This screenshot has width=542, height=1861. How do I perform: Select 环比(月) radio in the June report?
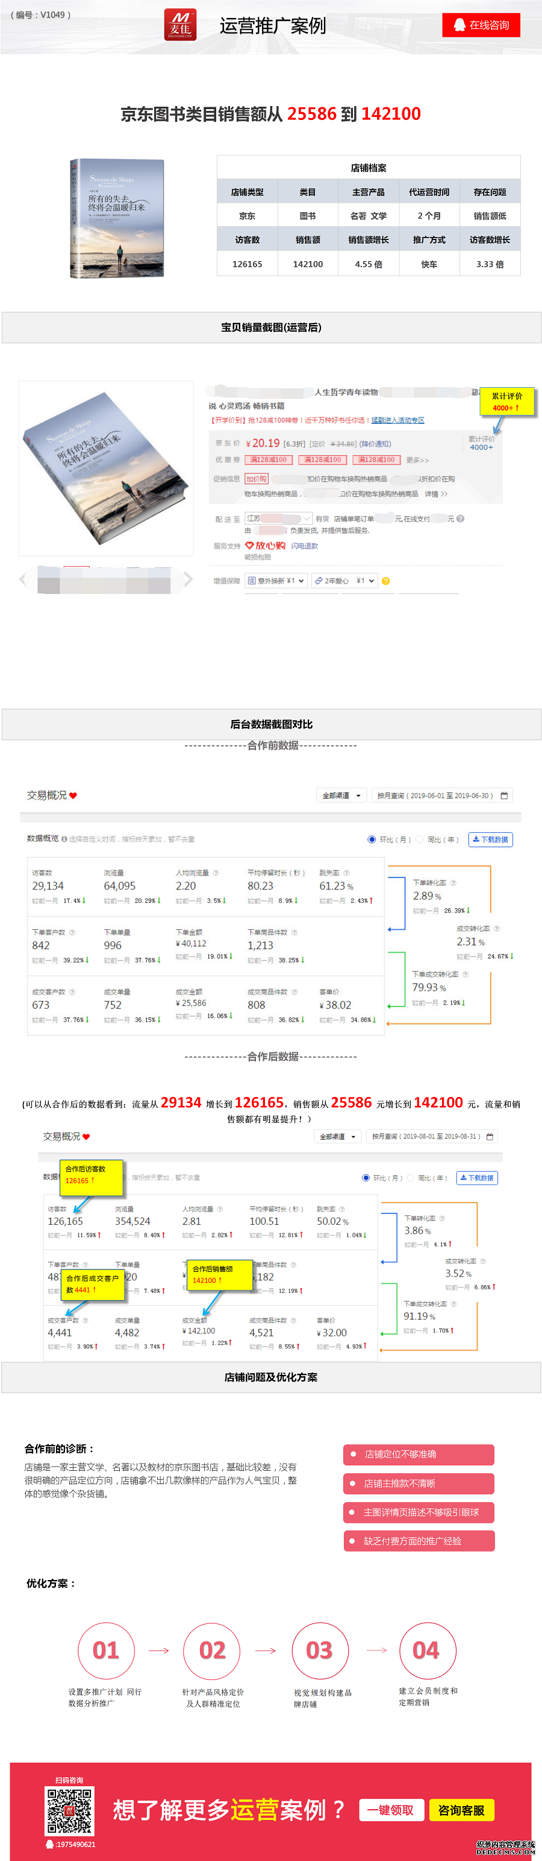point(372,839)
